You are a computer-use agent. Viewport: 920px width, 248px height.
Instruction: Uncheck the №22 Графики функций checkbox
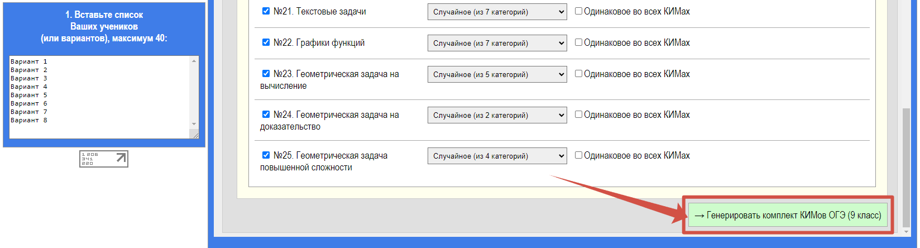tap(266, 42)
